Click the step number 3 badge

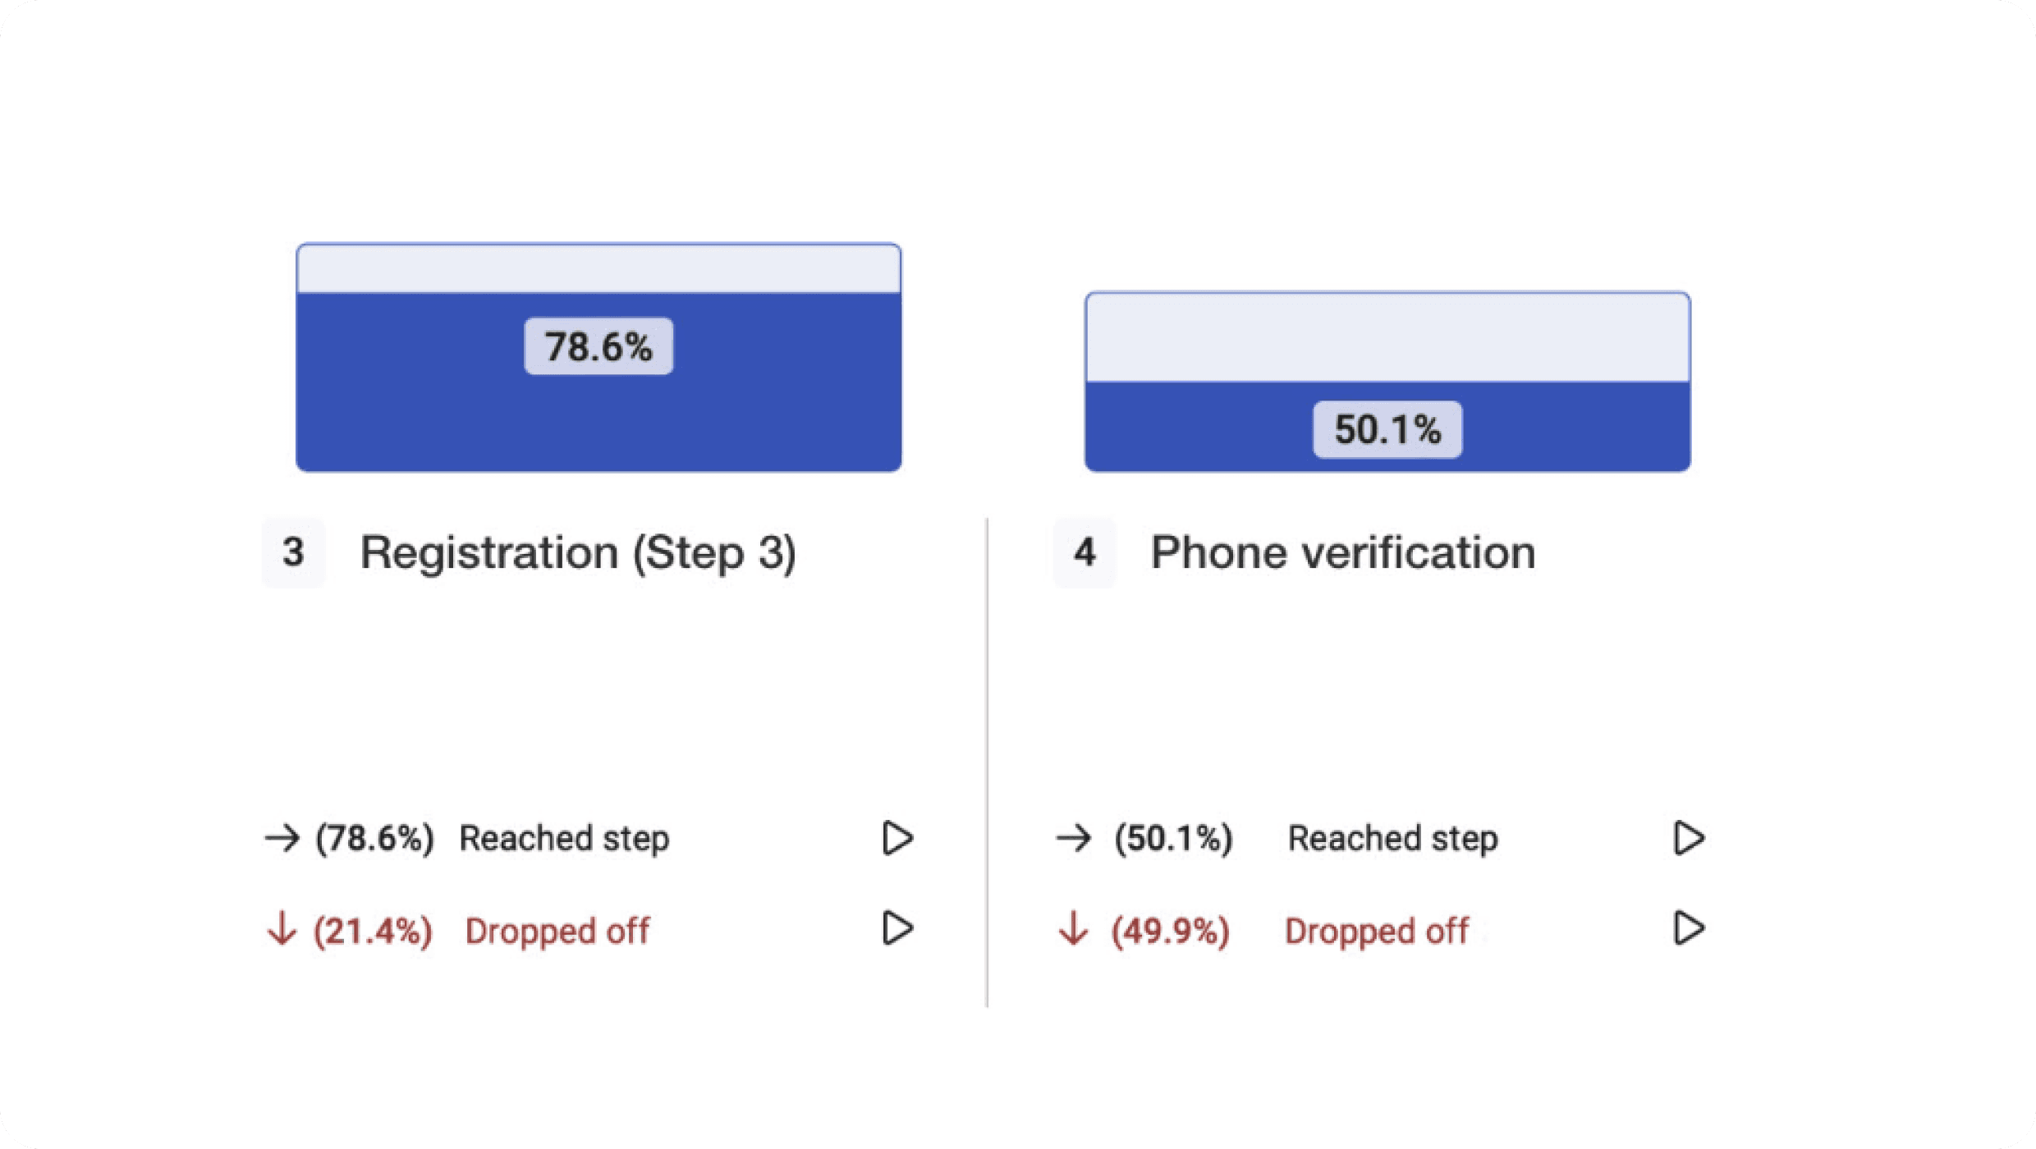(293, 552)
